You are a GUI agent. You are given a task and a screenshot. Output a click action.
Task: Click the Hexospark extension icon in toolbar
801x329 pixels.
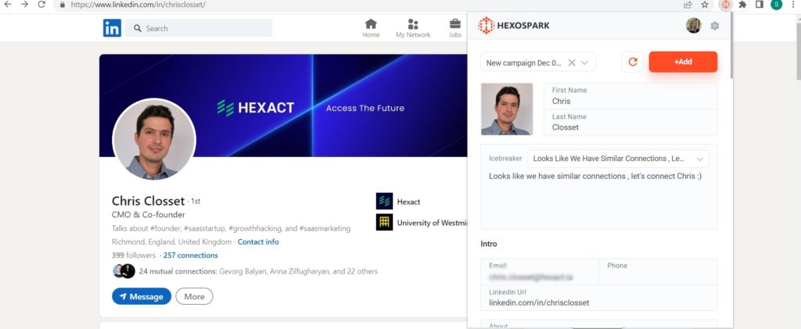click(725, 5)
